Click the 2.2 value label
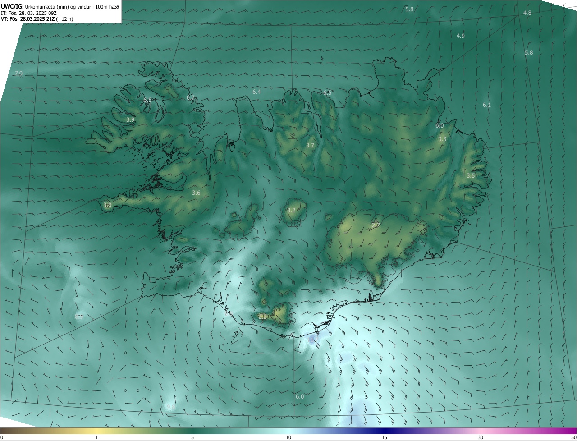Screen dimensions: 577x441 coord(263,317)
